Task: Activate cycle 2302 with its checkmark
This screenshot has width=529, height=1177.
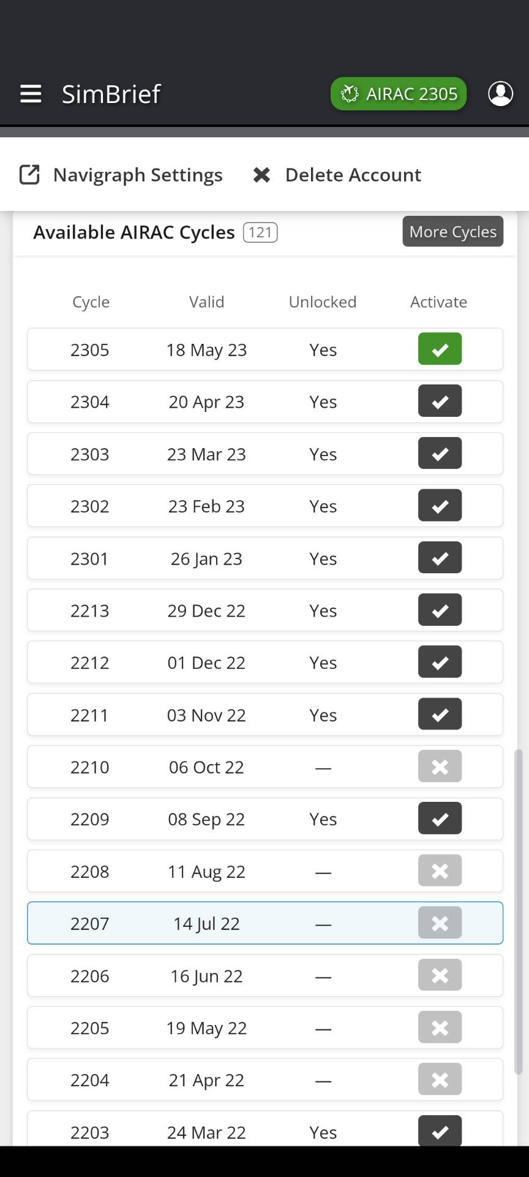Action: [440, 506]
